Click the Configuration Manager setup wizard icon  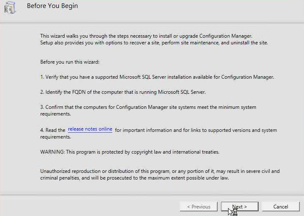point(10,8)
